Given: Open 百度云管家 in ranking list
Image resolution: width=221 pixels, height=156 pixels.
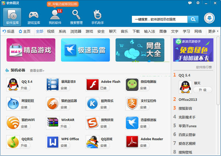Looking at the screenshot, I should [187, 135].
